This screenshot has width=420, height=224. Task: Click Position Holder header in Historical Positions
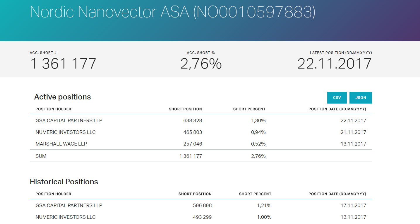point(53,194)
